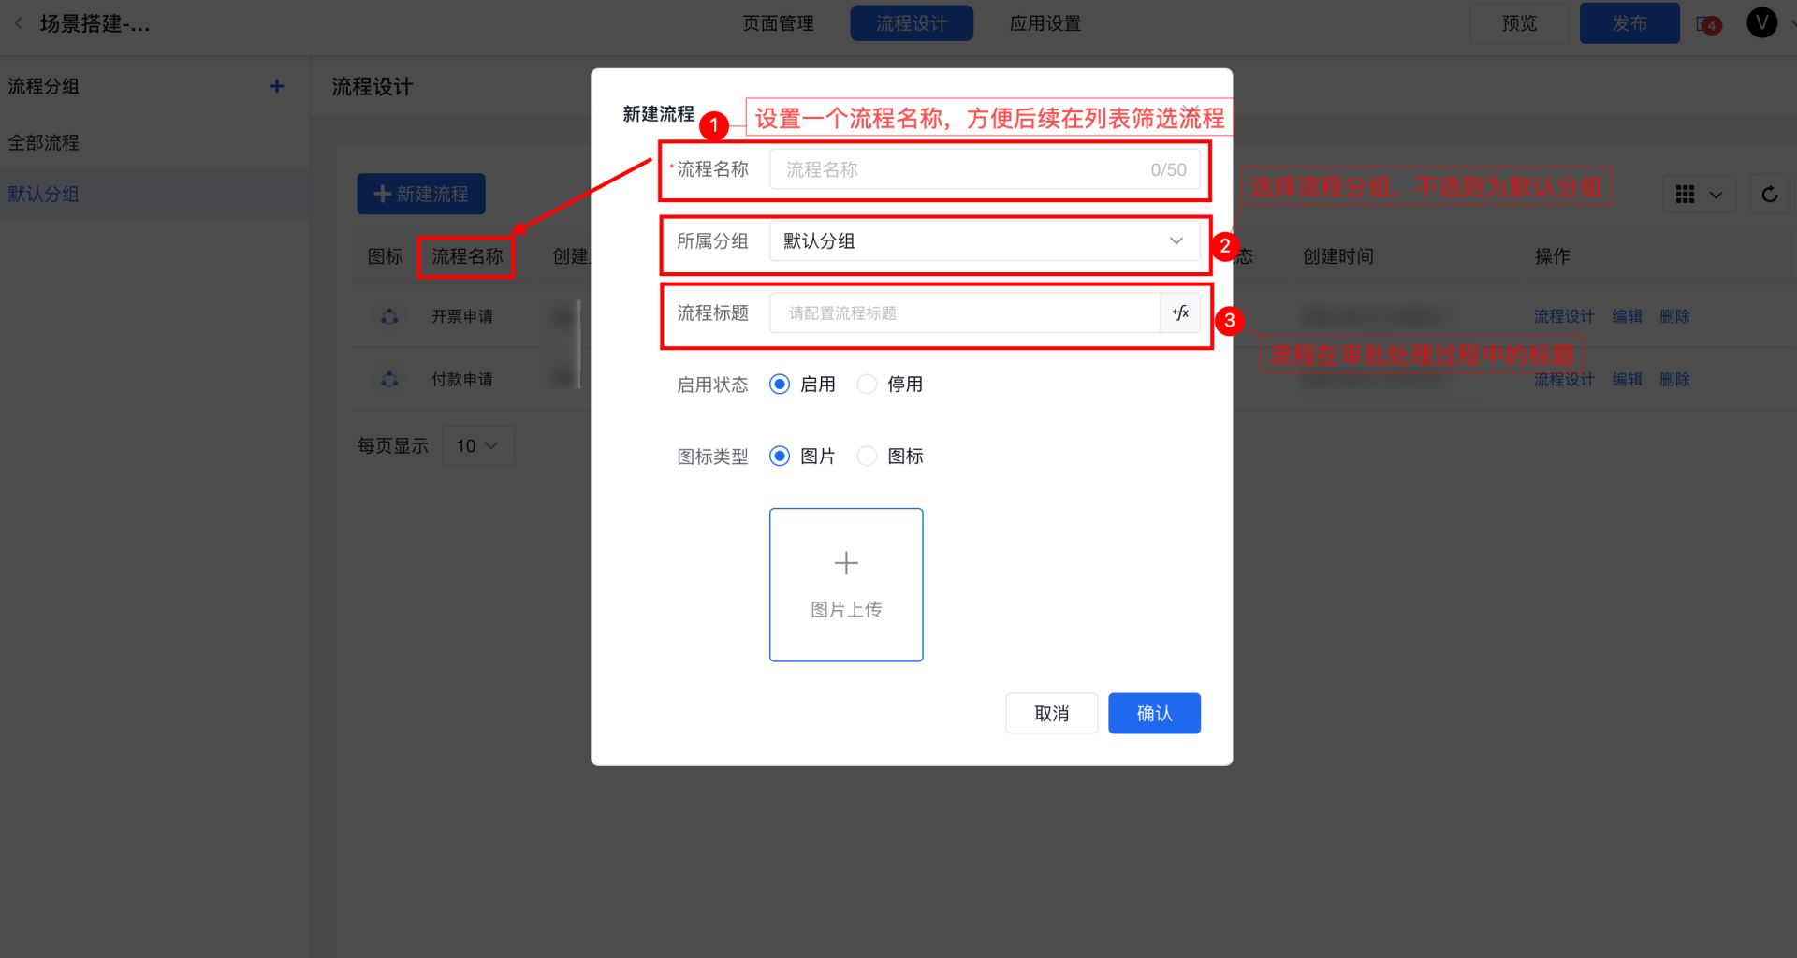The width and height of the screenshot is (1797, 958).
Task: Click the 确认 button
Action: (1154, 714)
